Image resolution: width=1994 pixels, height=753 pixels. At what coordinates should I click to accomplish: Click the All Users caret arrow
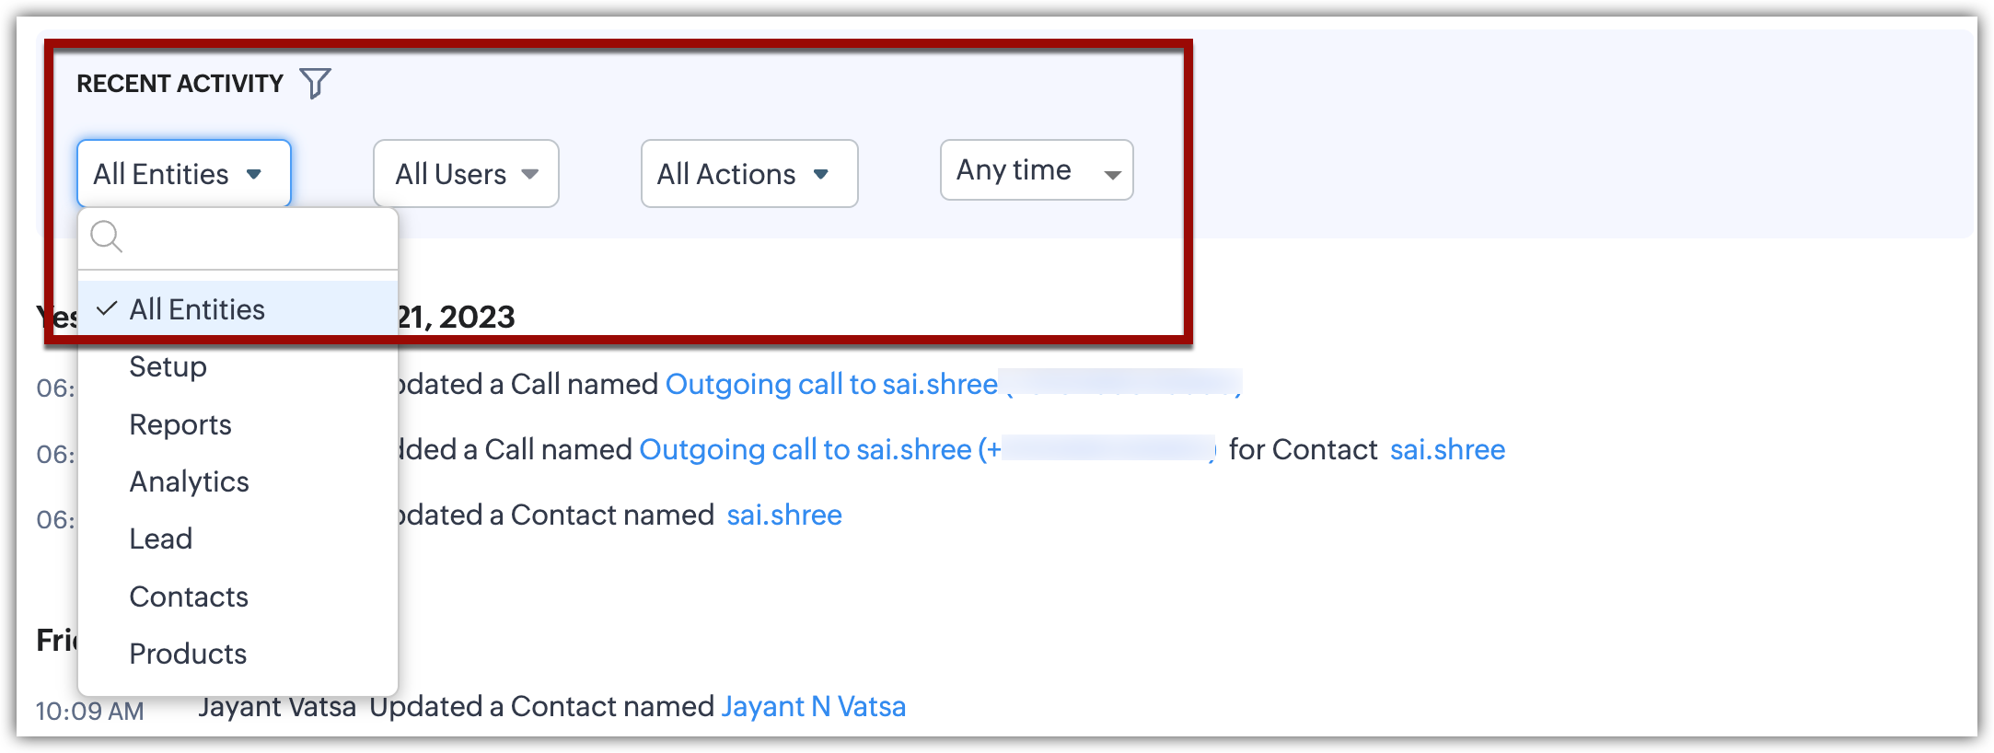tap(530, 174)
